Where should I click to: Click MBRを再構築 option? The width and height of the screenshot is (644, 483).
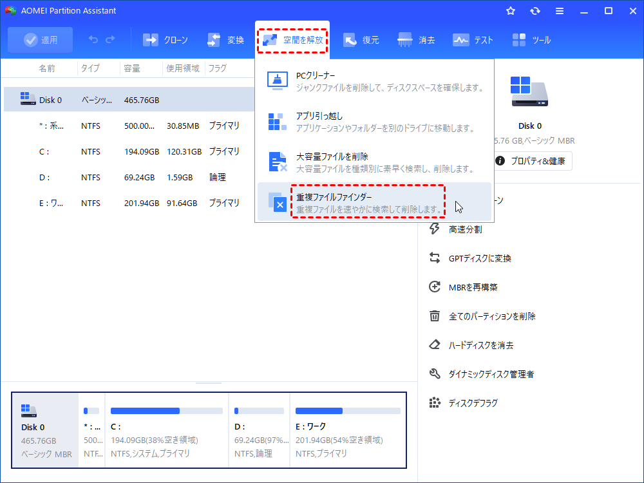coord(473,287)
